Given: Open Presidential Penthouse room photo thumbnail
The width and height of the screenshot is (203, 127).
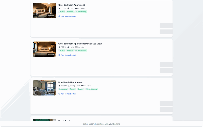Looking at the screenshot, I should [x=44, y=88].
